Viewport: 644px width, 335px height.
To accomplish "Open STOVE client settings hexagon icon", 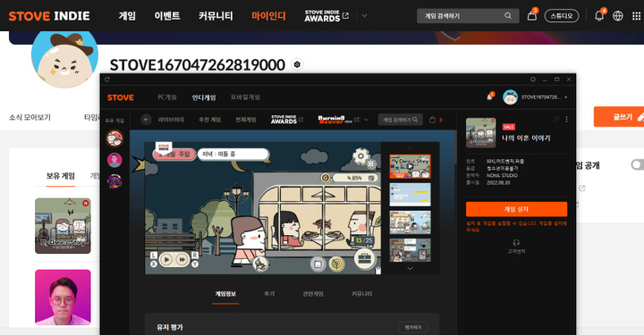I will (533, 80).
